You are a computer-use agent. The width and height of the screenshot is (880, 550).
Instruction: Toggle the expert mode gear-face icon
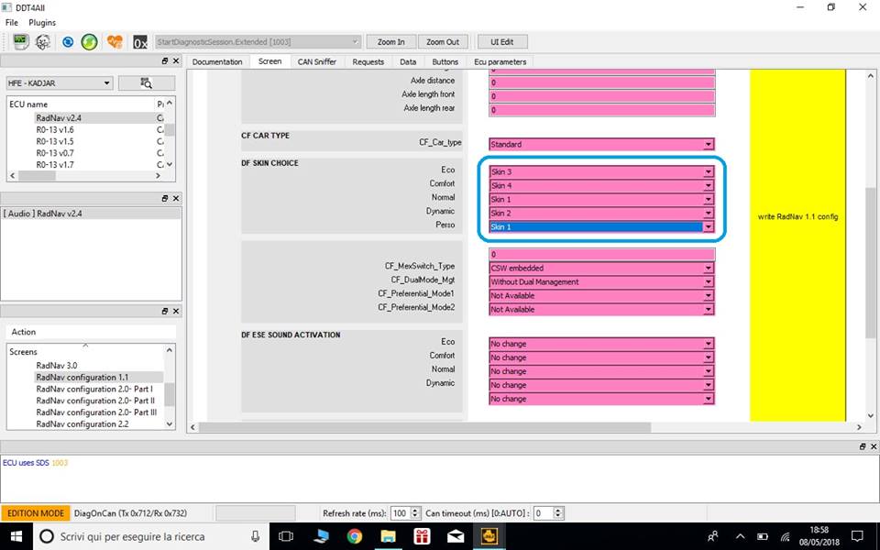pos(43,41)
